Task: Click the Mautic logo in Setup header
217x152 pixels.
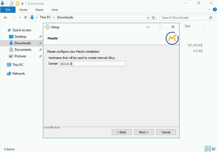Action: click(x=172, y=38)
